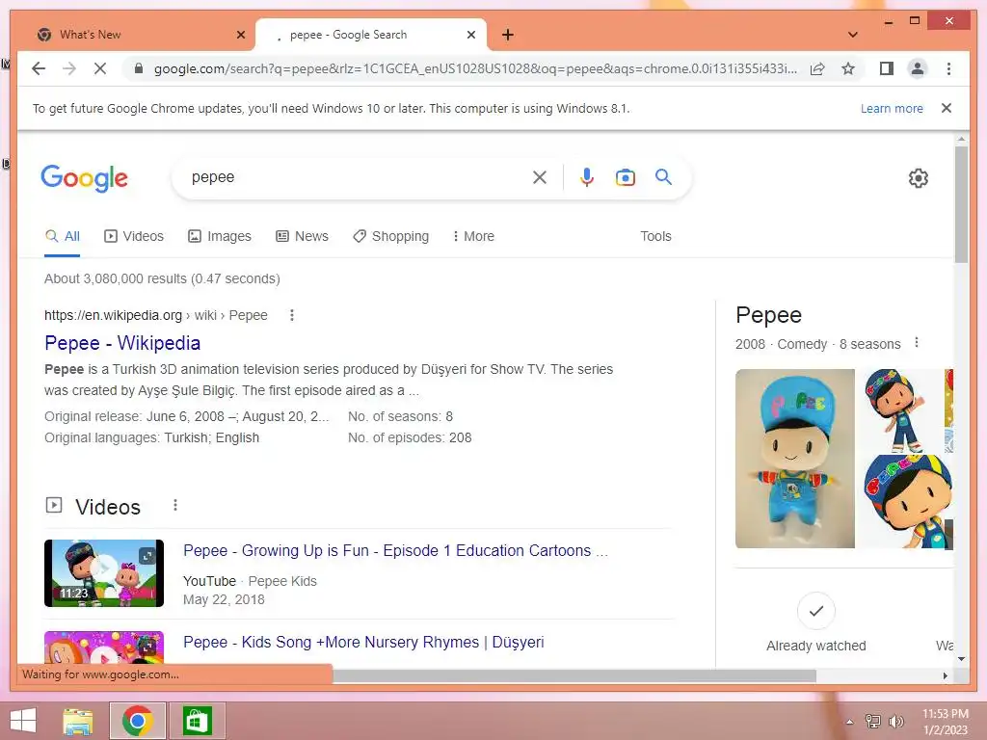Click the browser forward arrow
This screenshot has width=987, height=740.
point(69,68)
